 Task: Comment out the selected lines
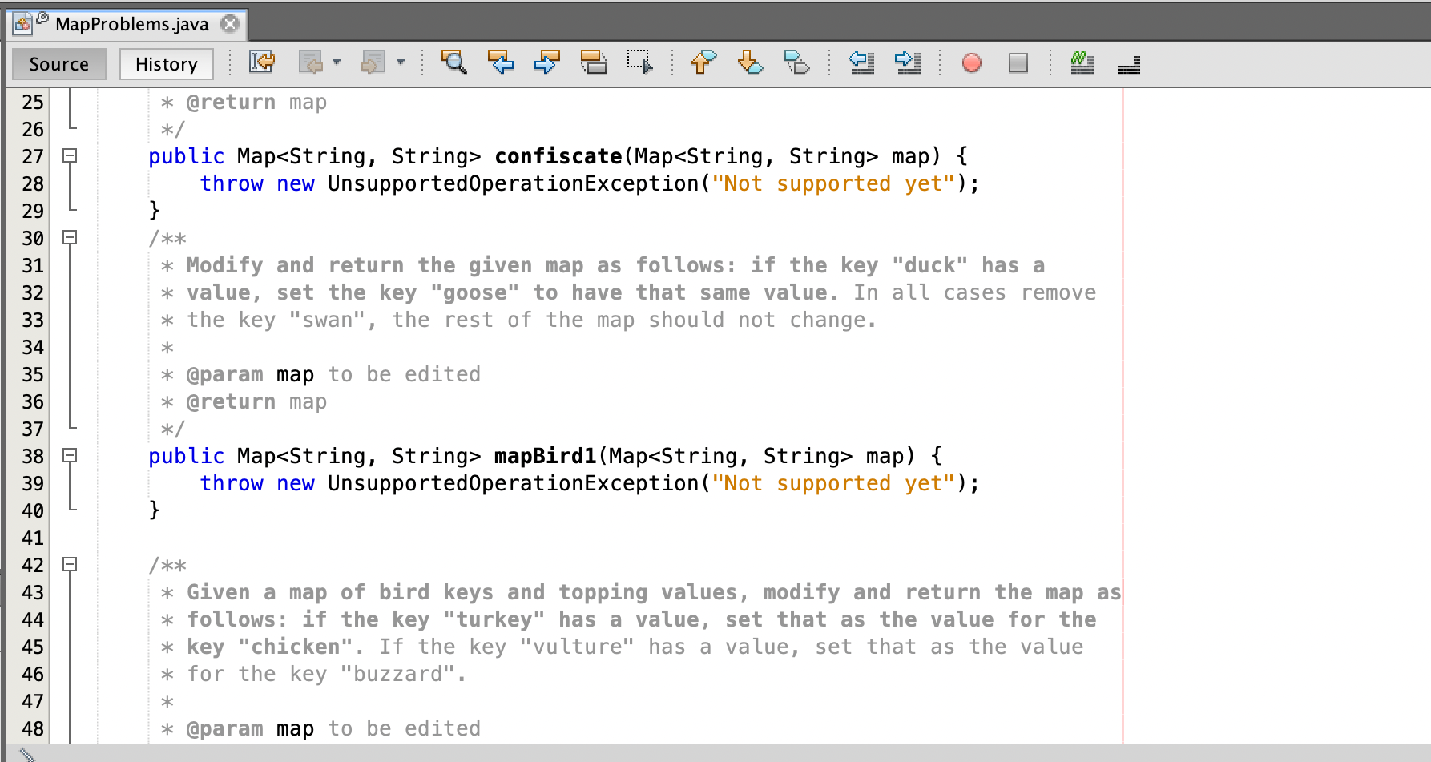pyautogui.click(x=1082, y=62)
